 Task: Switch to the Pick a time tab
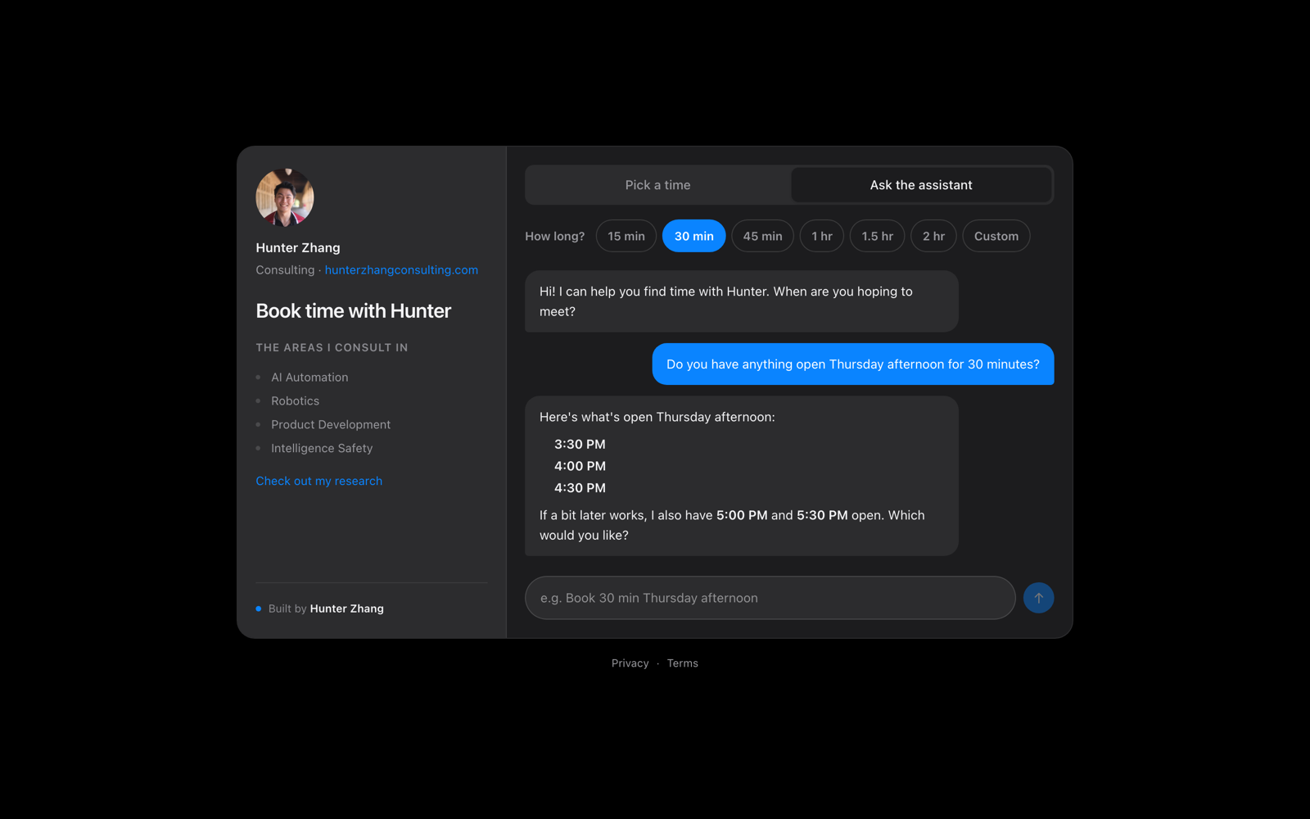[658, 185]
